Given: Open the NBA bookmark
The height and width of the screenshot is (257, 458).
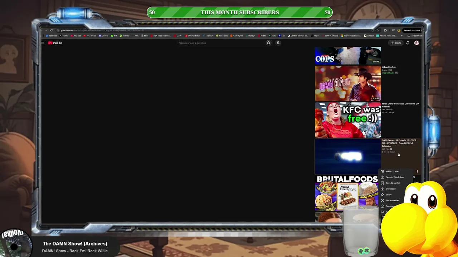Looking at the screenshot, I should (145, 36).
